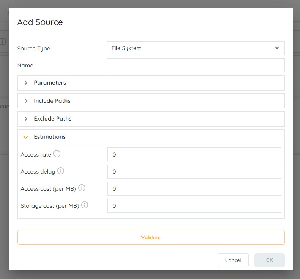300x279 pixels.
Task: Show info for Access cost (per MB)
Action: pos(82,188)
